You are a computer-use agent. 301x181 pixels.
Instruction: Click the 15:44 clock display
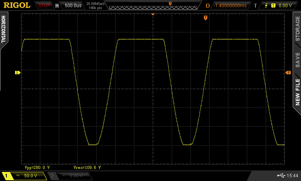[292, 175]
